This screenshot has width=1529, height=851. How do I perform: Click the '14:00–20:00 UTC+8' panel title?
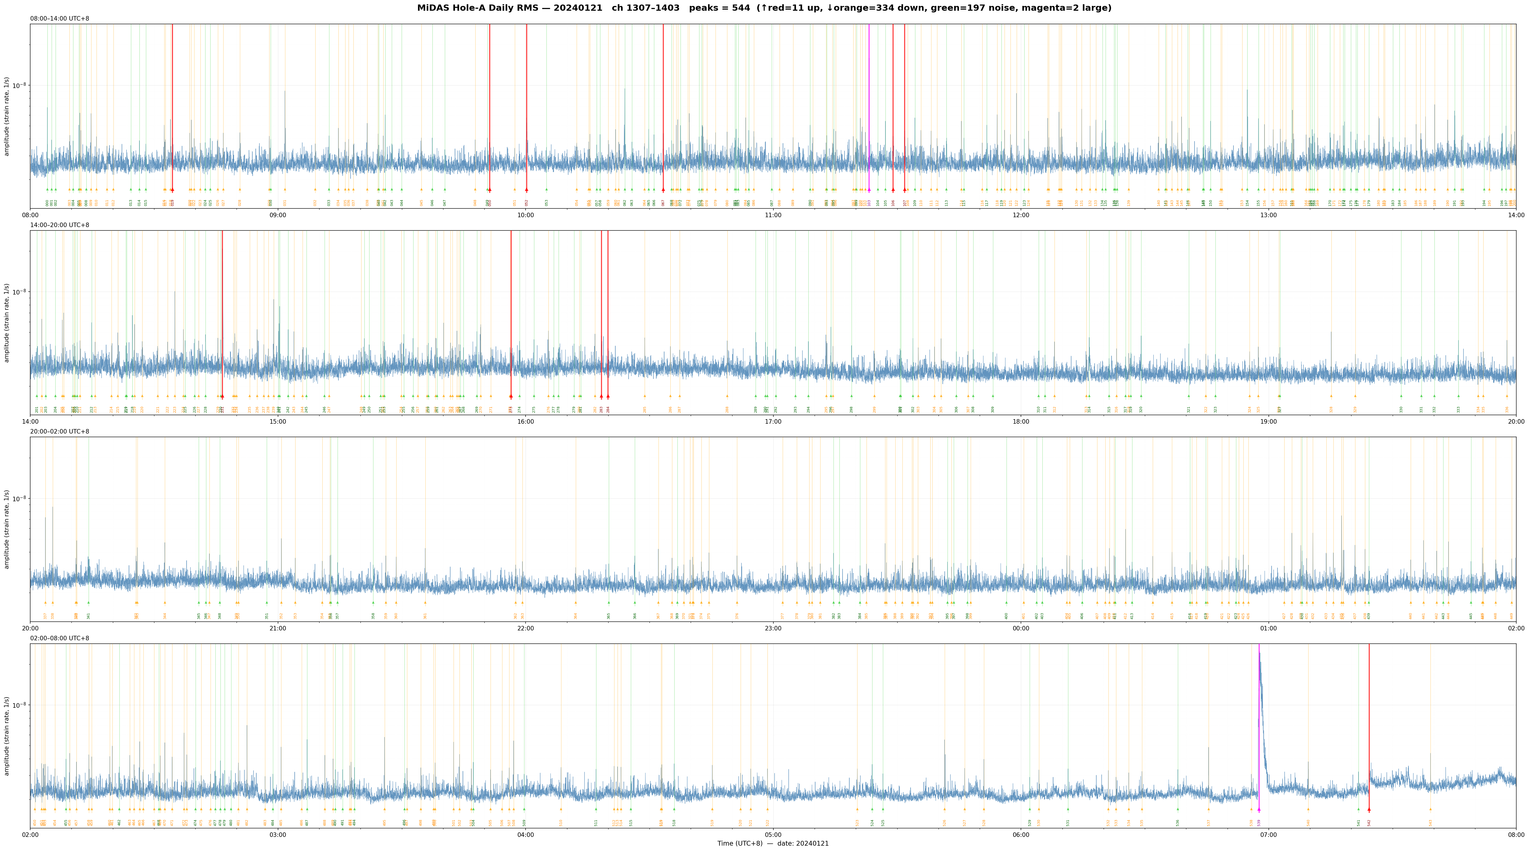click(x=60, y=225)
